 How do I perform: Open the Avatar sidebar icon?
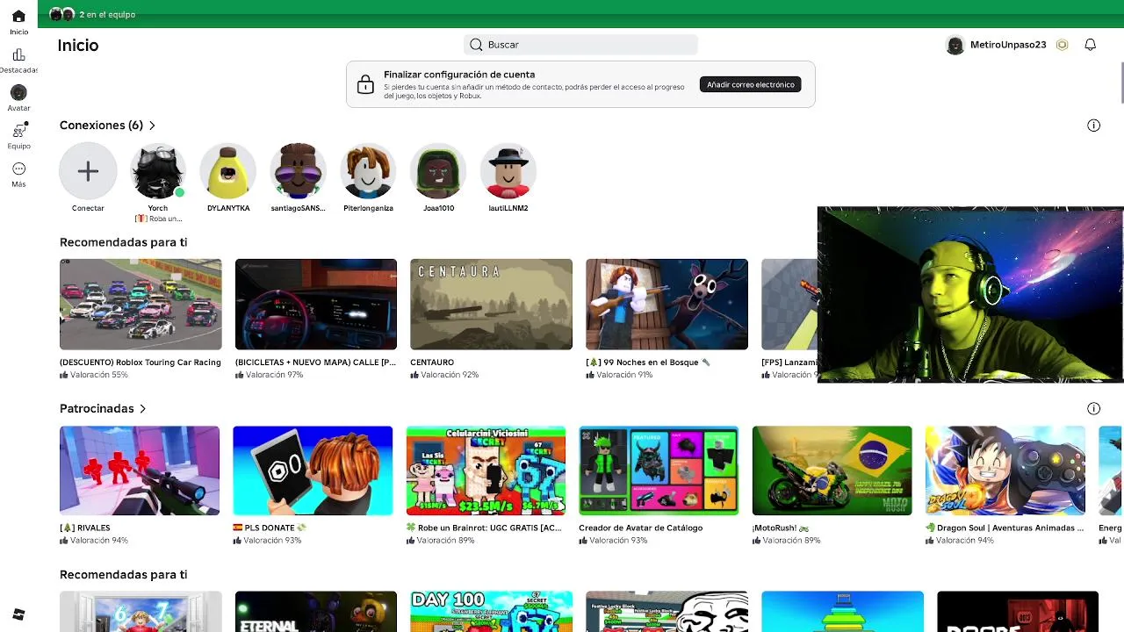[x=18, y=92]
